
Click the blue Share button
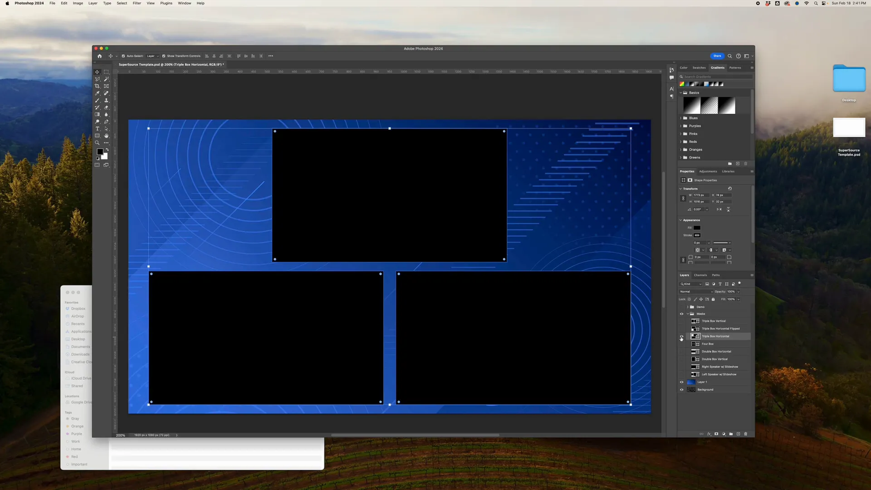(x=717, y=56)
